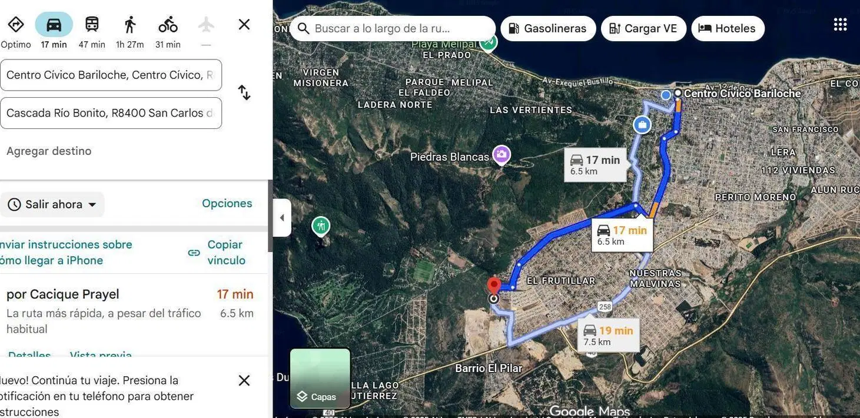
Task: Select the alternate 19 min route label
Action: pyautogui.click(x=609, y=336)
